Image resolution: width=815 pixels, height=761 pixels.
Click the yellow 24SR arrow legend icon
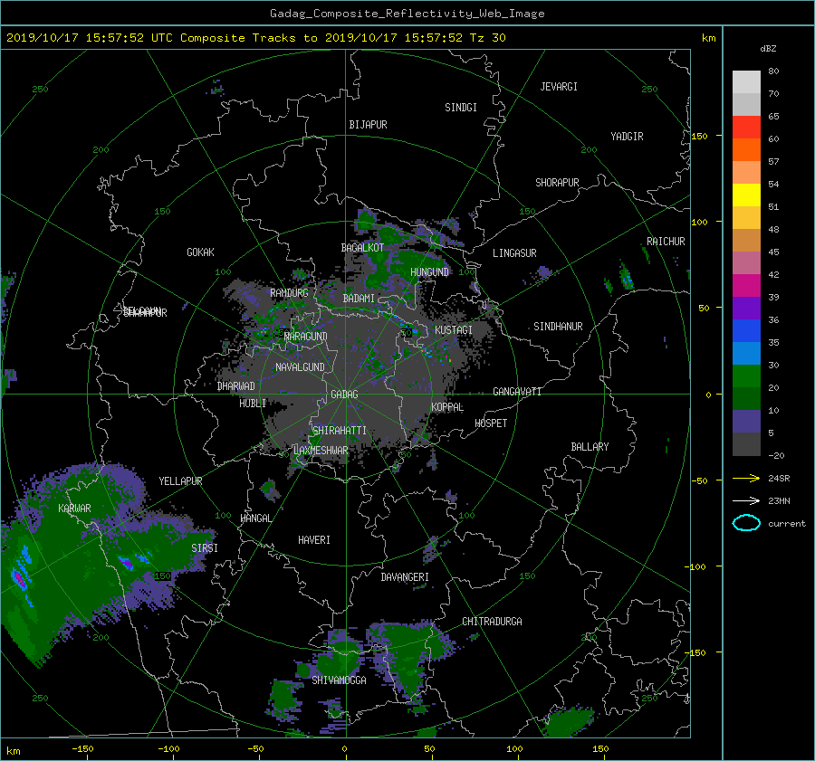(x=746, y=478)
